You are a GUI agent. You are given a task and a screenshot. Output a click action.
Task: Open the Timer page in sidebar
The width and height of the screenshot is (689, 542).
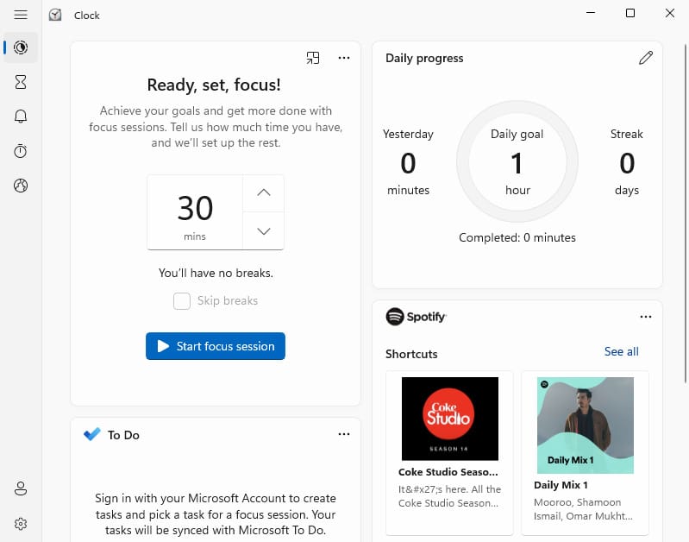click(21, 82)
